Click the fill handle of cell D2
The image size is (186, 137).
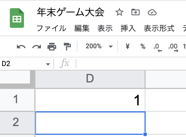145,134
